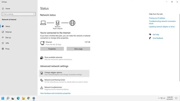Click the network icon in system tray
180x101 pixels.
tap(162, 98)
